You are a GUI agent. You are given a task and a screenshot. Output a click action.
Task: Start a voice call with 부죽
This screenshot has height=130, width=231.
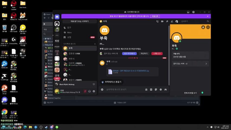(x=157, y=21)
